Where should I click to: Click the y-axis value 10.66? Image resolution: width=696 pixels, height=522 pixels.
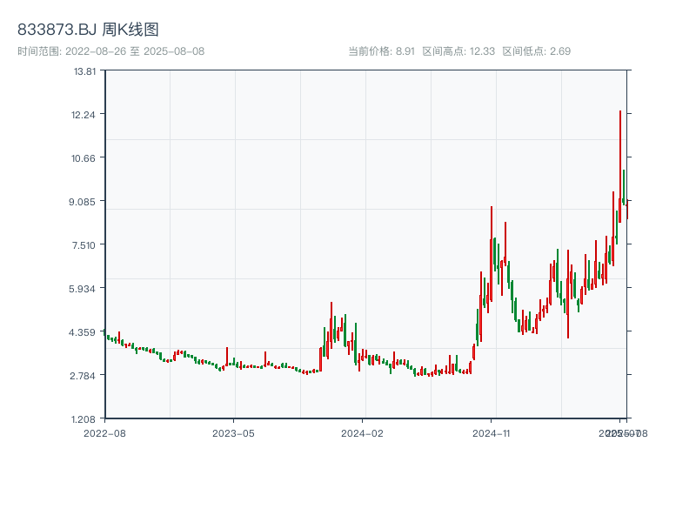(84, 158)
